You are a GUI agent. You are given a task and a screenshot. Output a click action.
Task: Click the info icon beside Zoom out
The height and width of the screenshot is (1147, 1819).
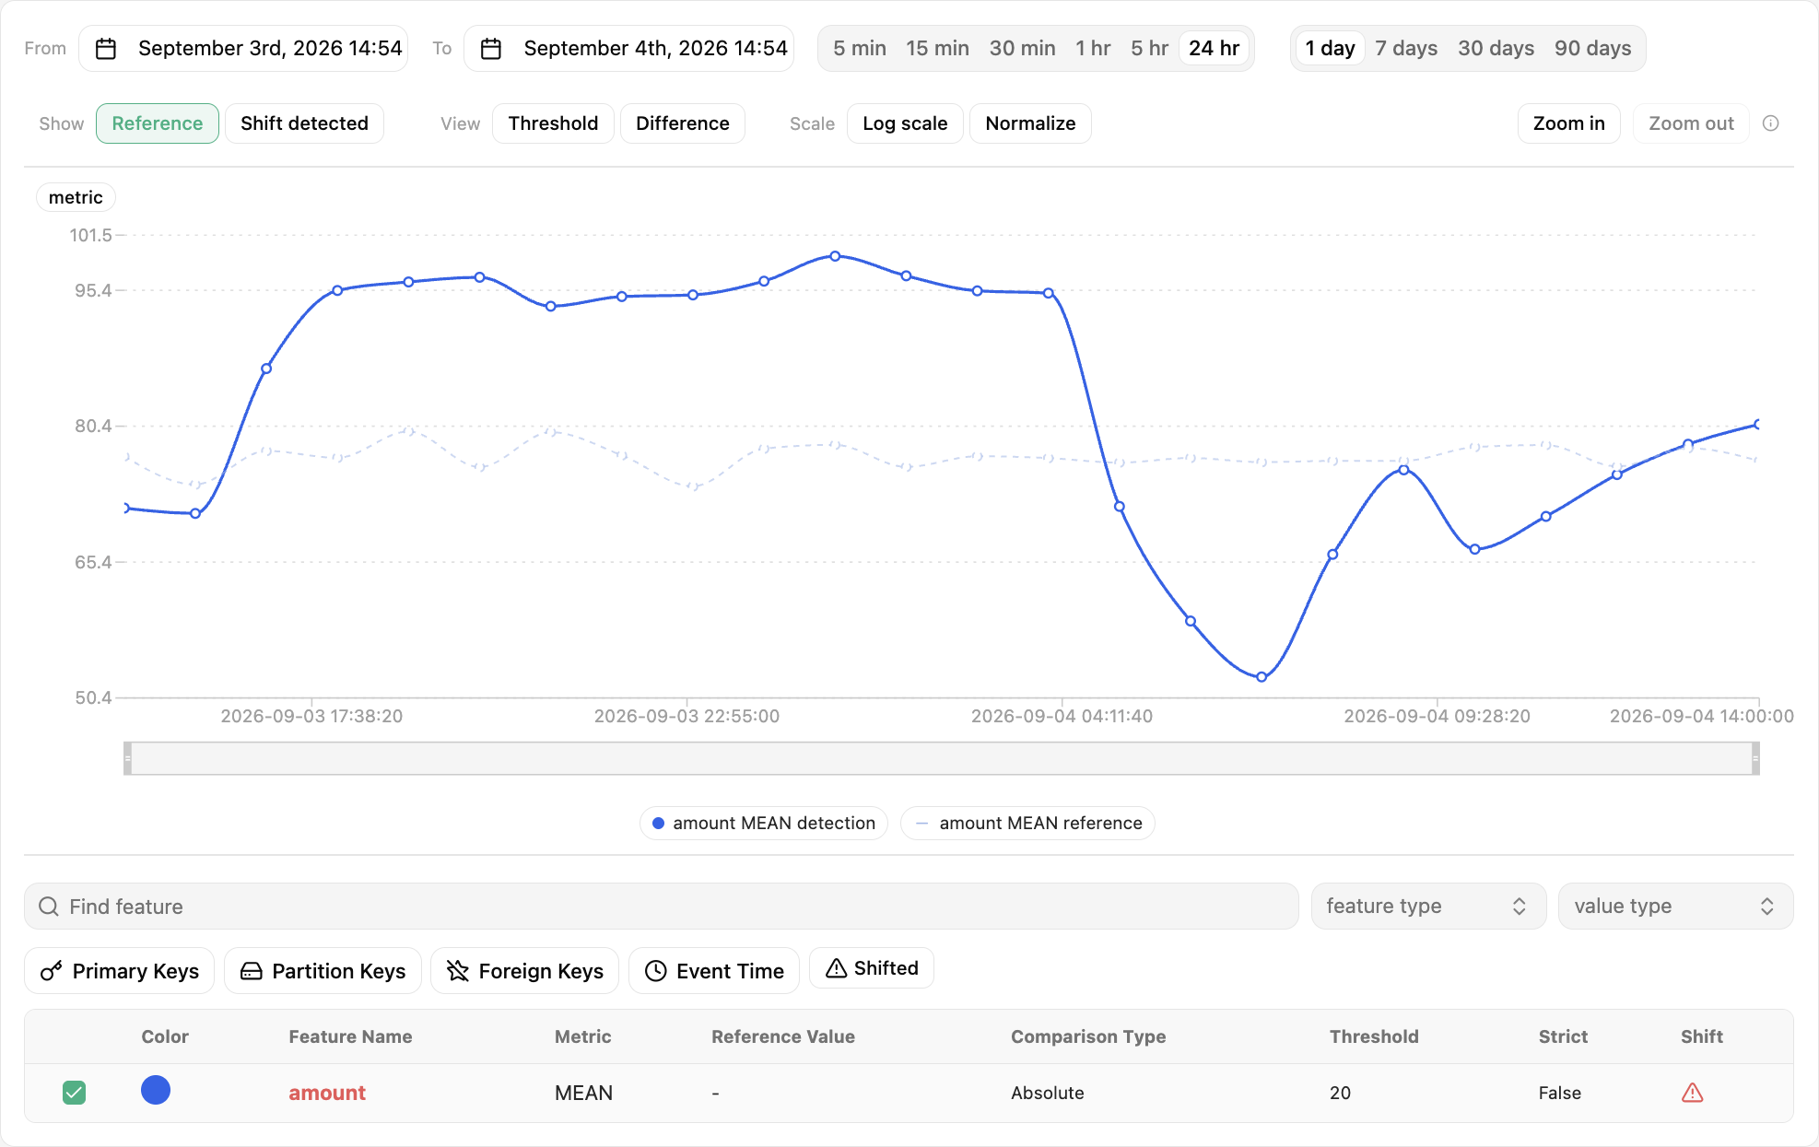click(x=1770, y=123)
